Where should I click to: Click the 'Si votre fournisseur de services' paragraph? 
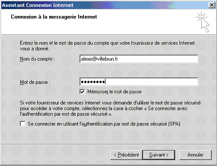(x=110, y=108)
